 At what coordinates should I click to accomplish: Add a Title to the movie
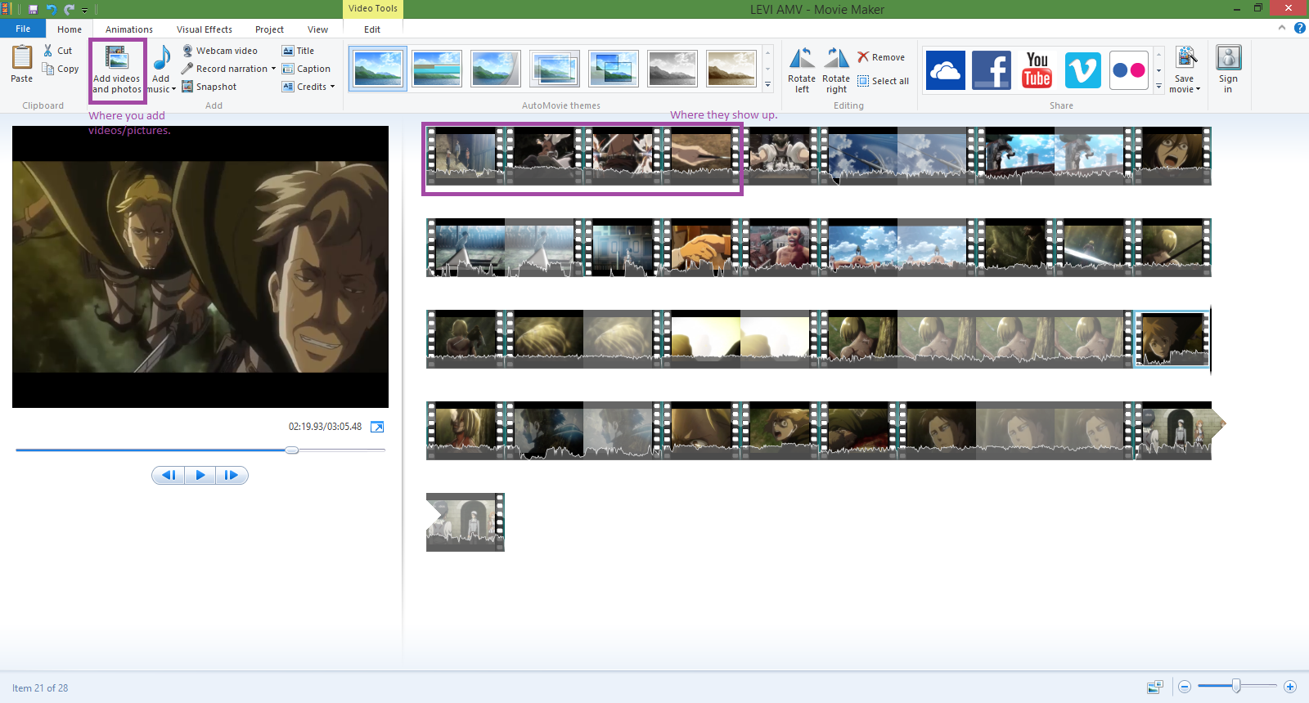pos(298,51)
